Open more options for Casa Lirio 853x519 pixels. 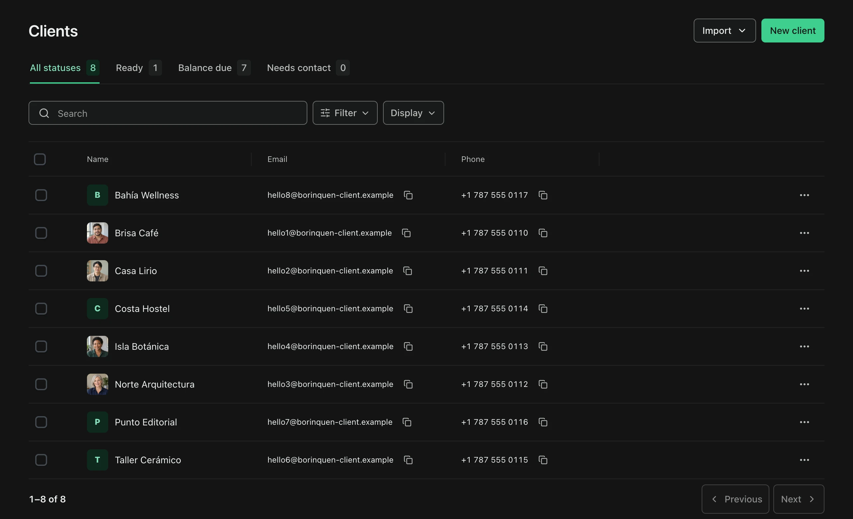(x=804, y=271)
